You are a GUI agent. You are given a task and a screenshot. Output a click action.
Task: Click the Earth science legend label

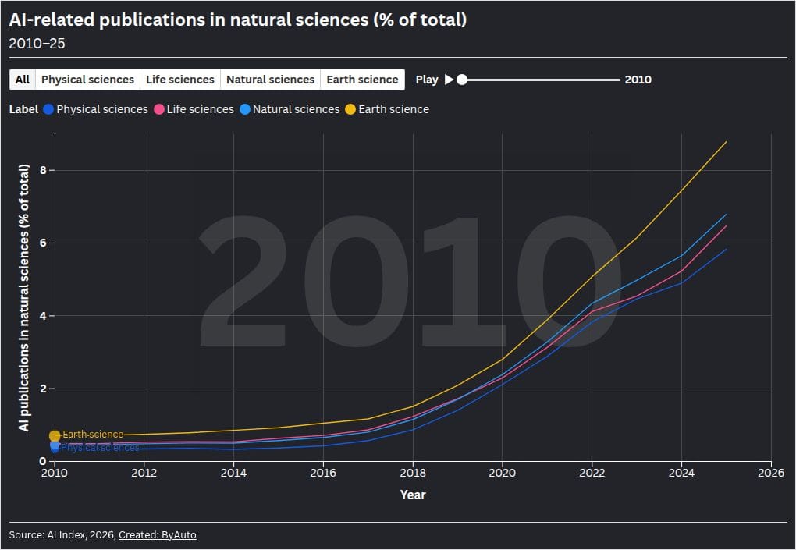393,109
